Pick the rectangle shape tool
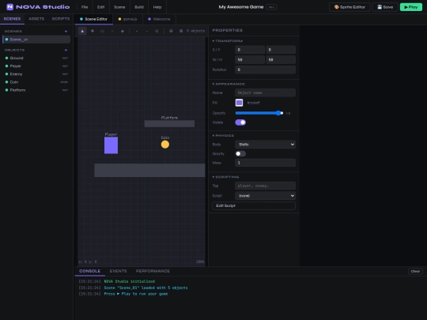 (x=102, y=31)
